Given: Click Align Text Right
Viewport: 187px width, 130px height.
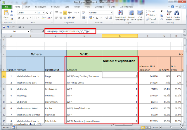Looking at the screenshot, I should pyautogui.click(x=65, y=18).
